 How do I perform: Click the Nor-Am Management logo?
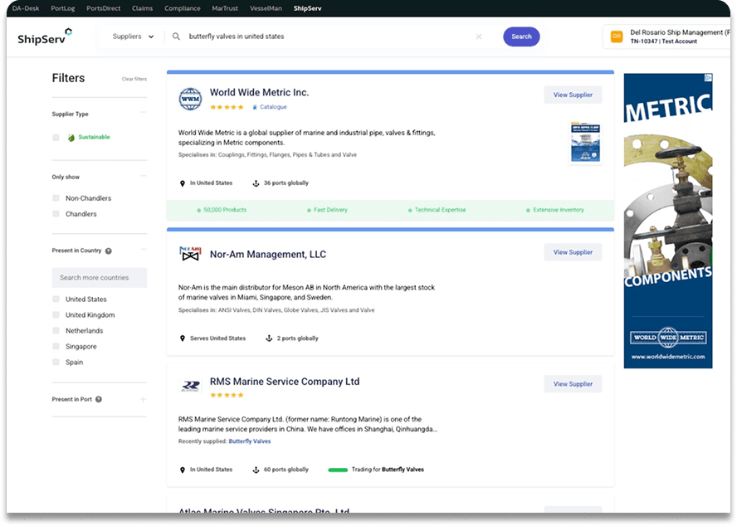pos(190,254)
